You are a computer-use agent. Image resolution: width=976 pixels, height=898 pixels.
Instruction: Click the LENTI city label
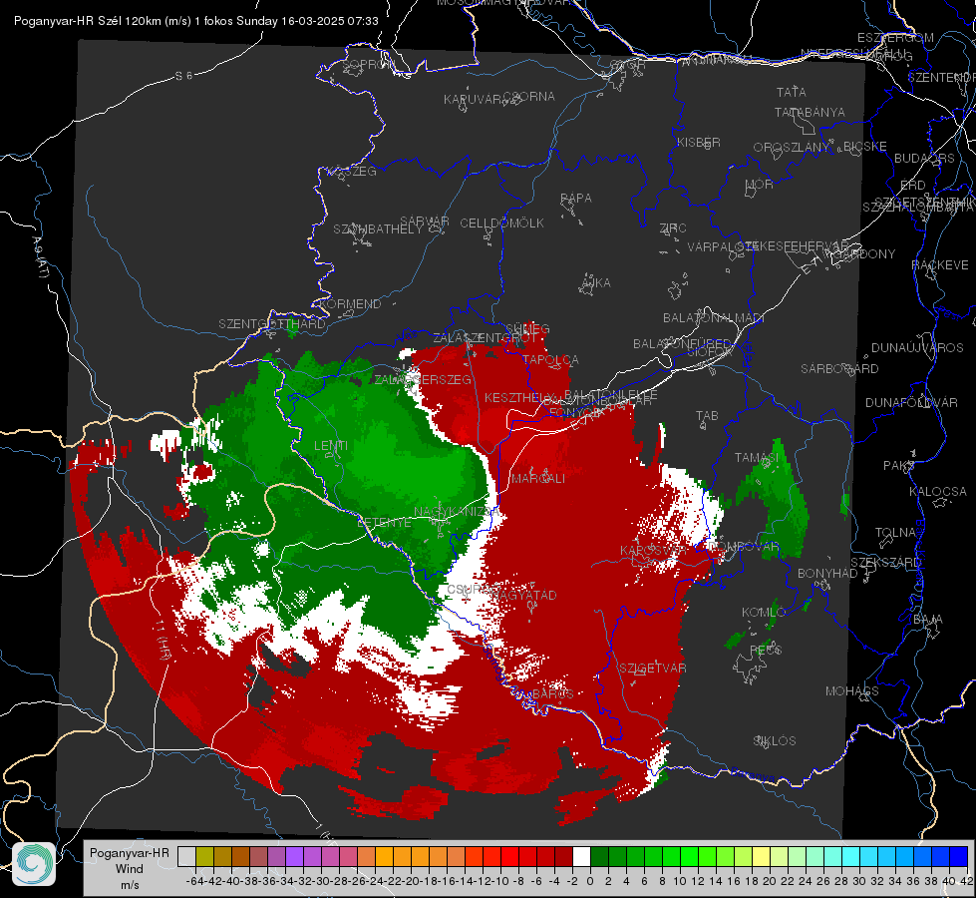point(331,446)
